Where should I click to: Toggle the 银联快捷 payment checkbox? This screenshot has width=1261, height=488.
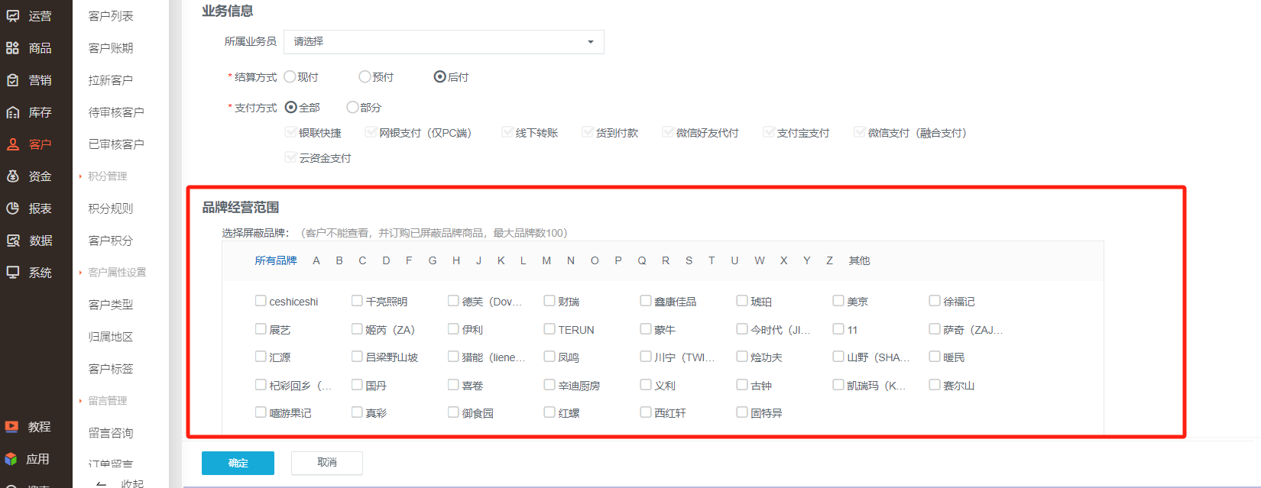coord(290,132)
